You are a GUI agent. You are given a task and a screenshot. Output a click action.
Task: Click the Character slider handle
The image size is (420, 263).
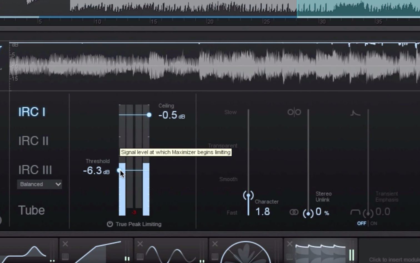248,196
